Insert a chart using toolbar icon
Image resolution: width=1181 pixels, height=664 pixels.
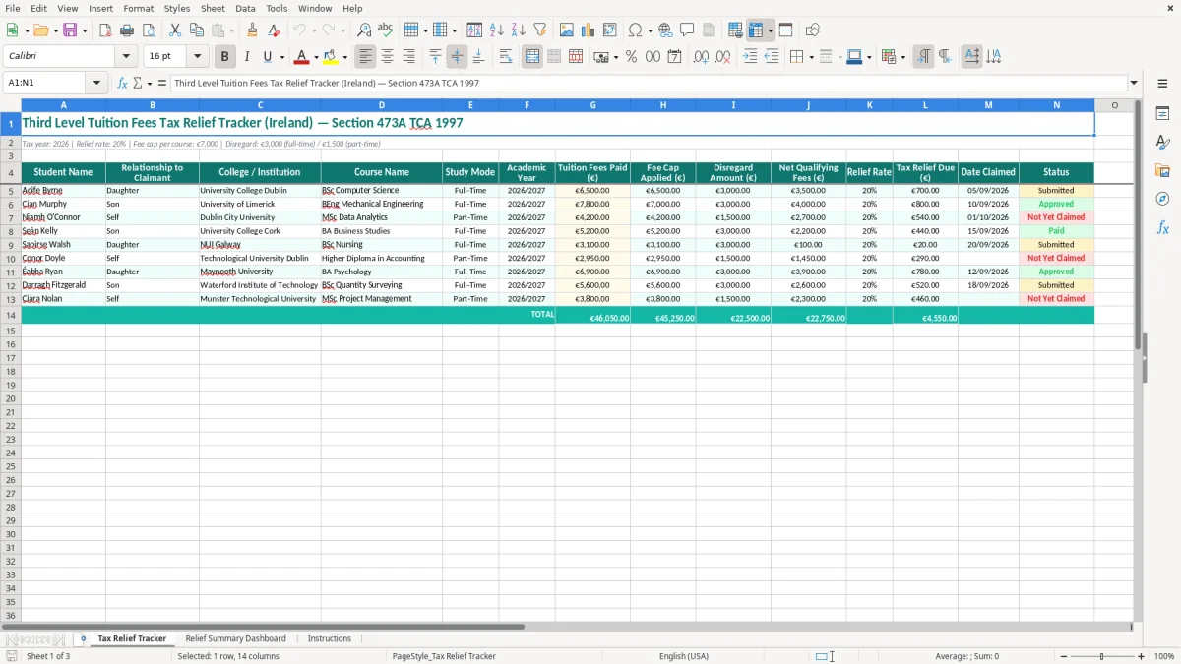click(x=589, y=30)
